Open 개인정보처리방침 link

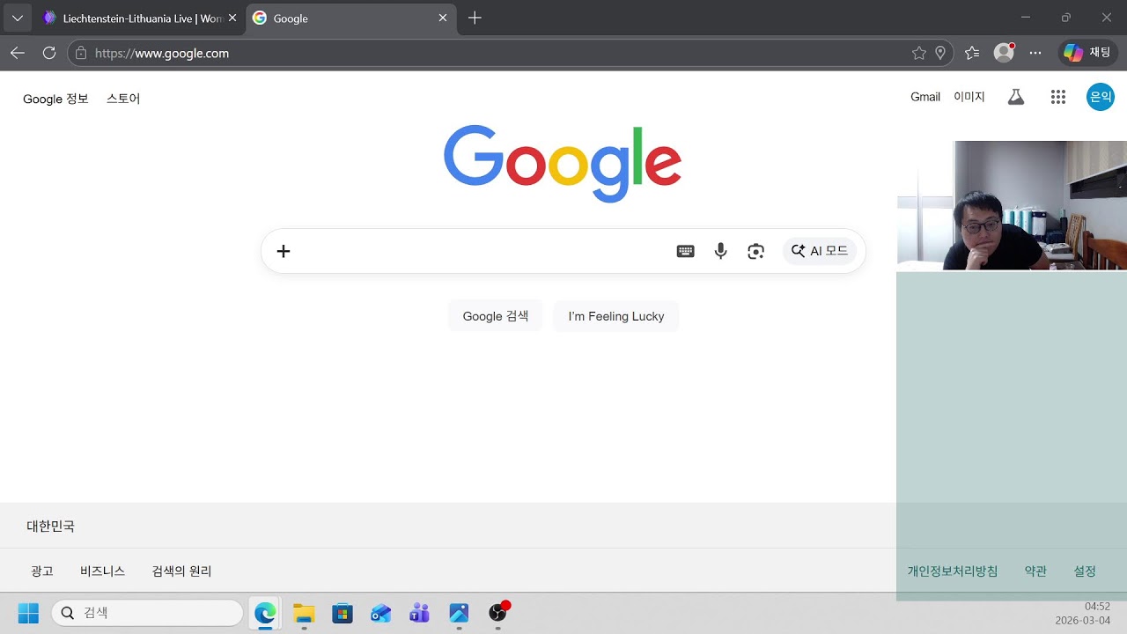[x=953, y=571]
